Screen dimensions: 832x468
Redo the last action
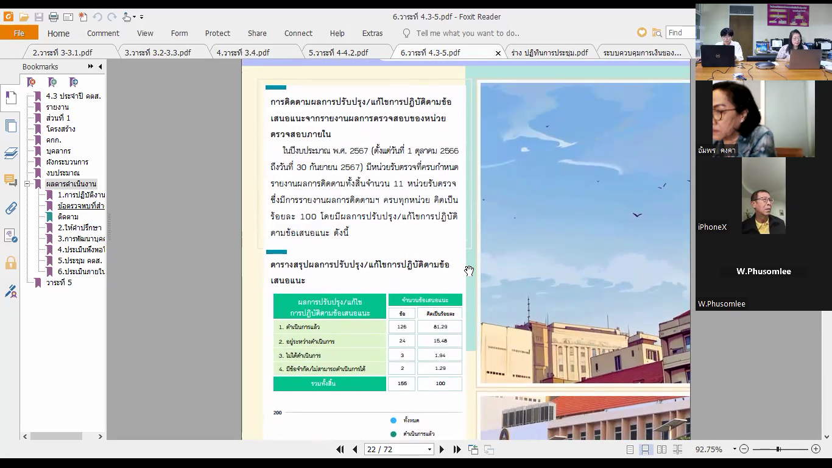click(x=111, y=17)
